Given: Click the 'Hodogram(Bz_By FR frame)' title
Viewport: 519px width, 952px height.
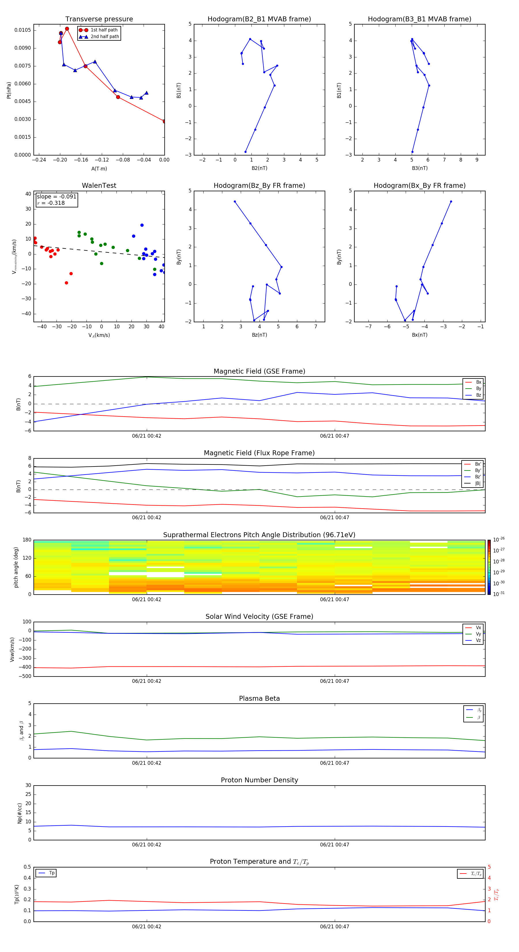Looking at the screenshot, I should click(x=259, y=185).
